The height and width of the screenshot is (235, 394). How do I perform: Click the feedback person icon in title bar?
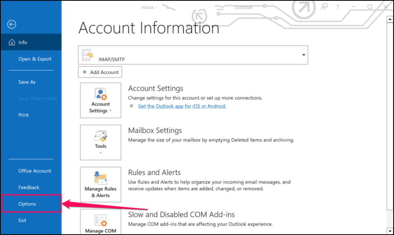[x=324, y=7]
